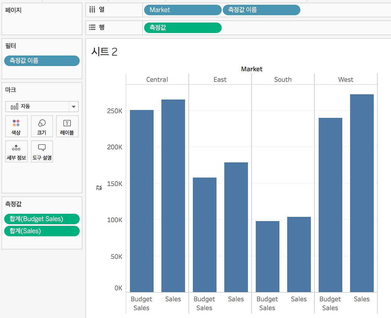Open the 색상 color marks card

(x=16, y=126)
